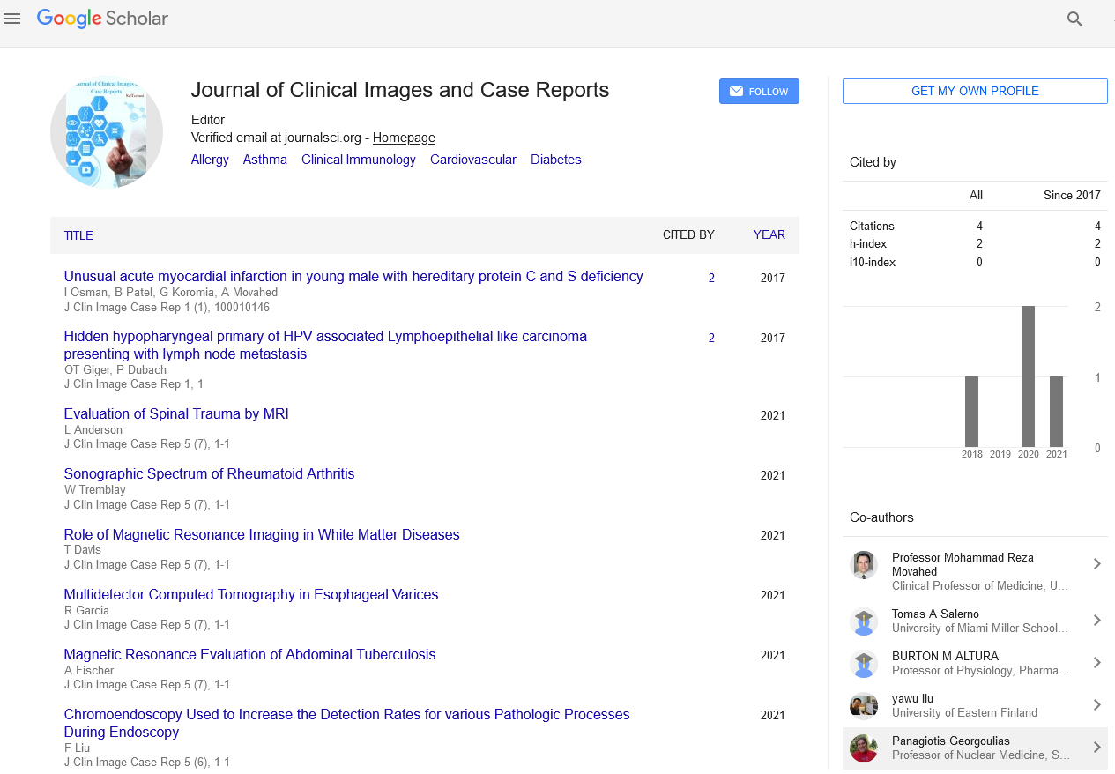Click author text OT Giger, P Dubach
Image resolution: width=1115 pixels, height=774 pixels.
115,369
